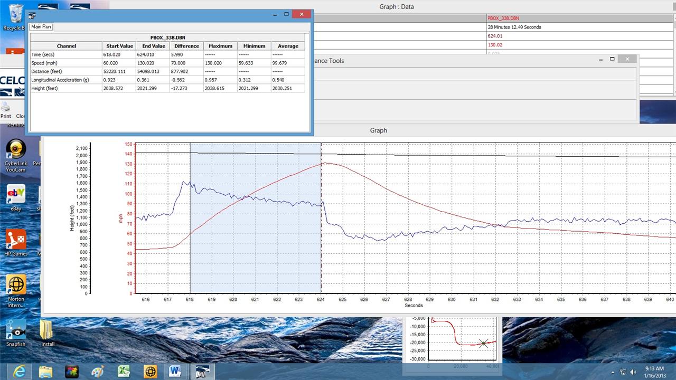The width and height of the screenshot is (676, 380).
Task: Click the results window's title bar icon
Action: pos(33,15)
